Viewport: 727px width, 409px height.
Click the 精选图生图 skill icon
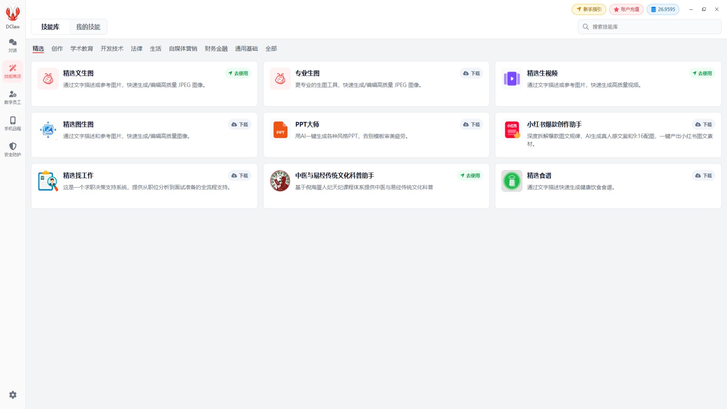click(48, 130)
